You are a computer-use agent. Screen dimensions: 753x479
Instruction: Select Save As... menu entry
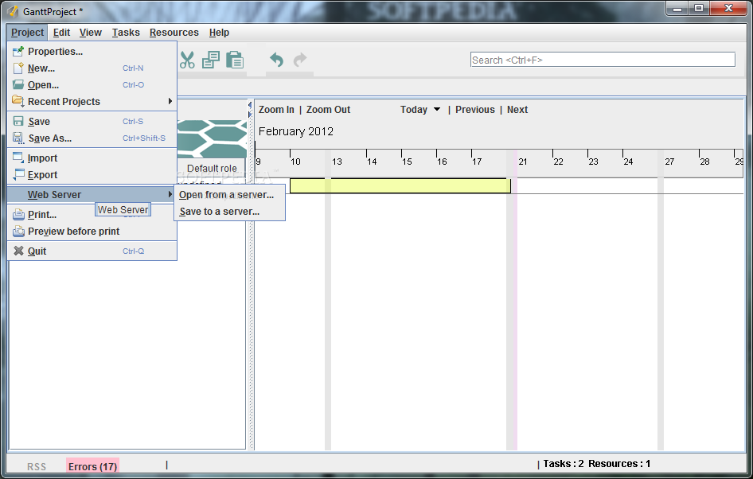pyautogui.click(x=92, y=138)
